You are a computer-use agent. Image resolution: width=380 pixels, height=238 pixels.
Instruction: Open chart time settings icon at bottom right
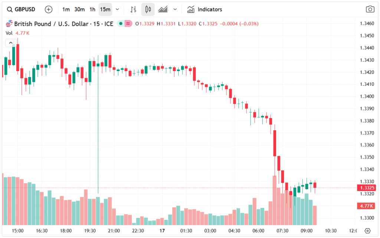[367, 231]
